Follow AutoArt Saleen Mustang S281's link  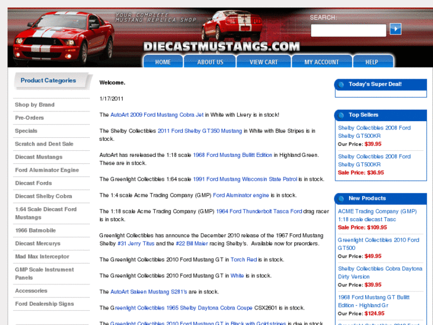148,292
